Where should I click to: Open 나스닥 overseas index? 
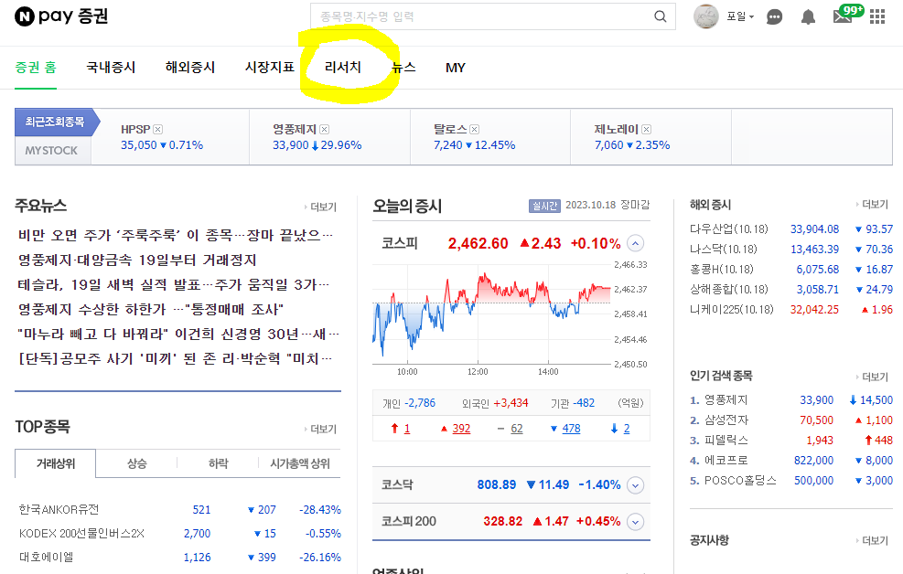[724, 249]
